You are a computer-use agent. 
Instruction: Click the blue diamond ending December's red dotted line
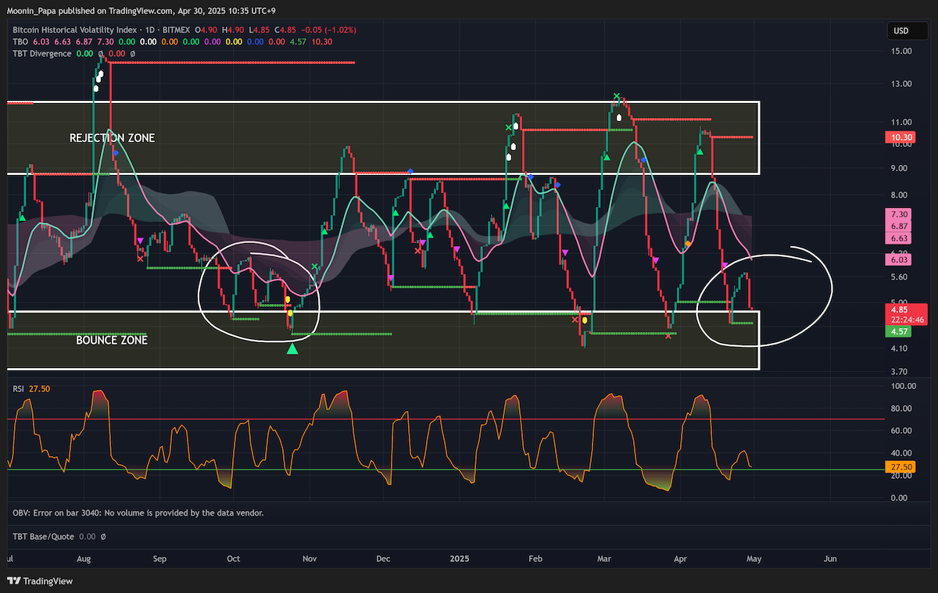[410, 171]
